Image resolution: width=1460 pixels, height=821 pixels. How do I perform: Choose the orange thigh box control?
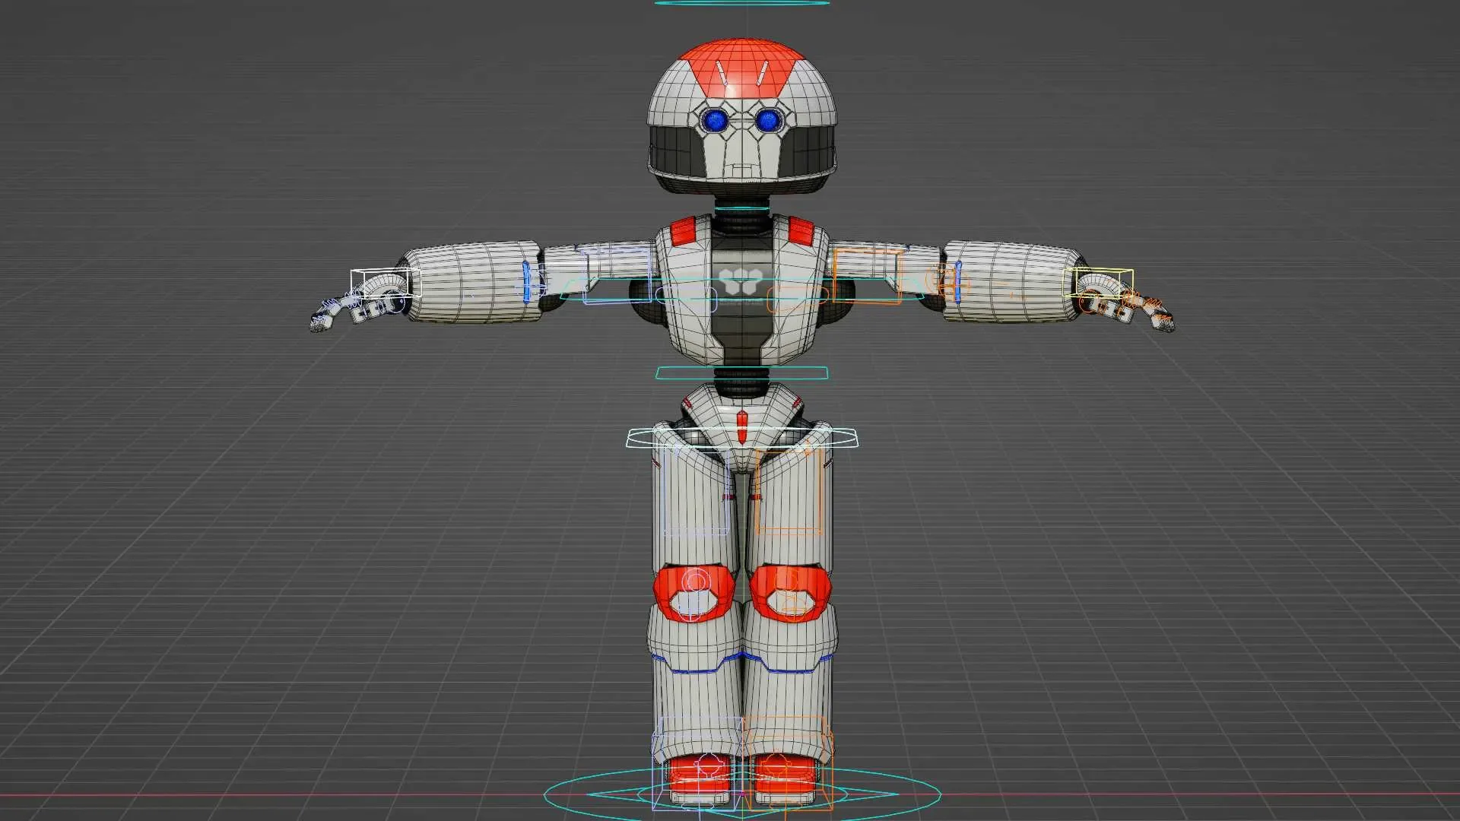(x=789, y=491)
